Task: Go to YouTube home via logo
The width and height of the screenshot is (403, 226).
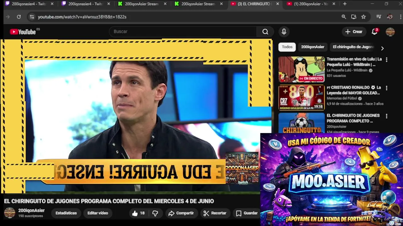Action: pos(23,32)
